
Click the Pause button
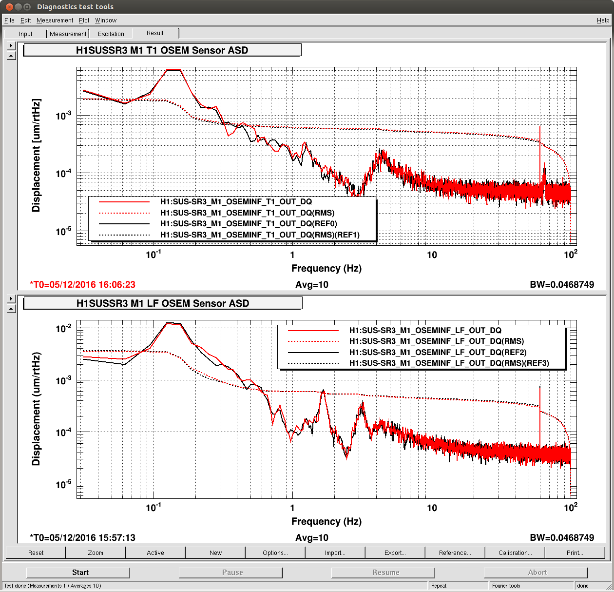point(230,572)
